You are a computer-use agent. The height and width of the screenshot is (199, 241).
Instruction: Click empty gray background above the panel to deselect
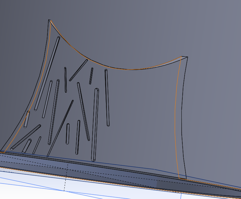pos(143,25)
